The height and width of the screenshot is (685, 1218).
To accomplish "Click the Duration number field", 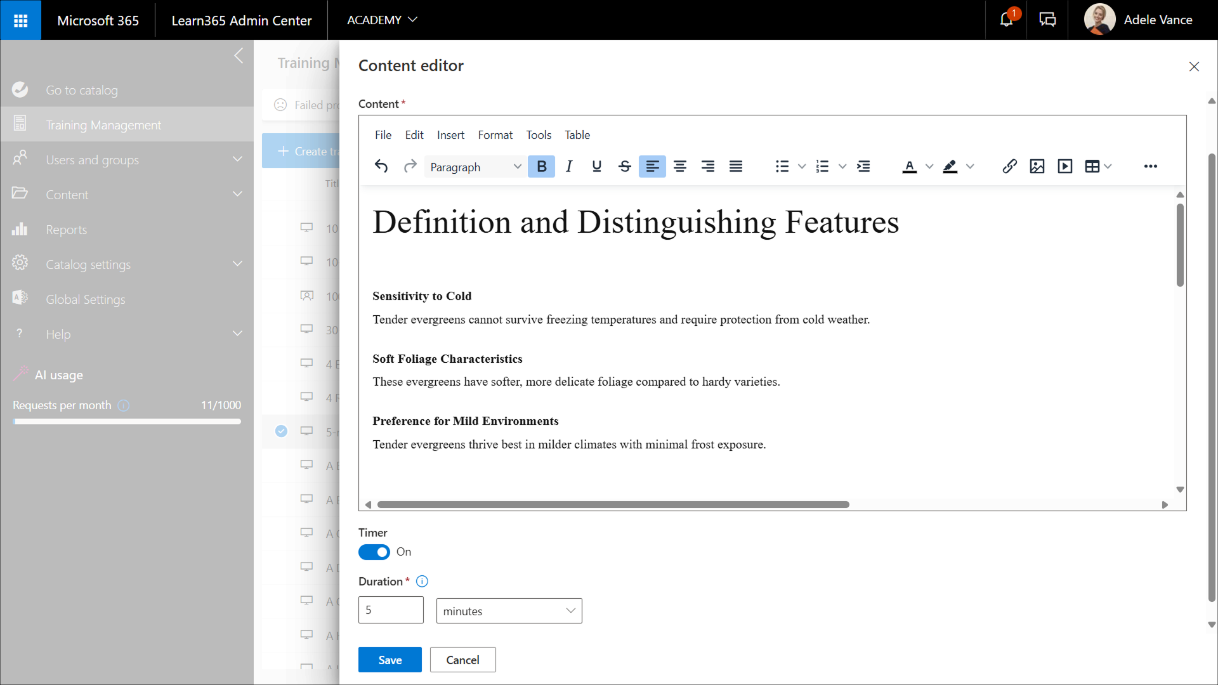I will pos(391,610).
